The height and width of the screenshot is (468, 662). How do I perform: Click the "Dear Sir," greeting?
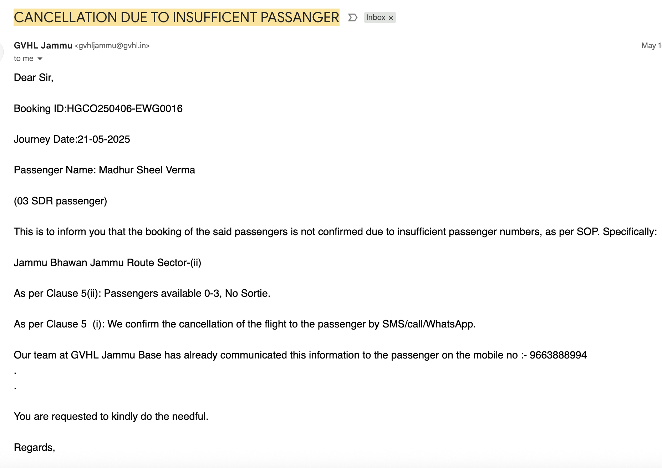pyautogui.click(x=34, y=78)
